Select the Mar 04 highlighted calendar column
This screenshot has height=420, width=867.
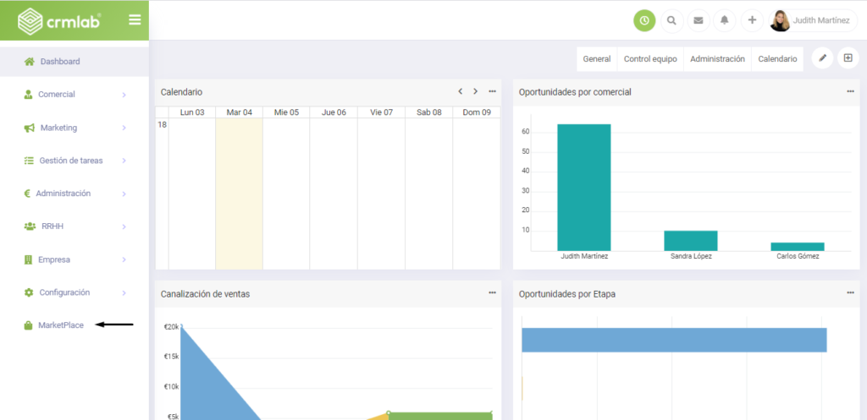[239, 194]
